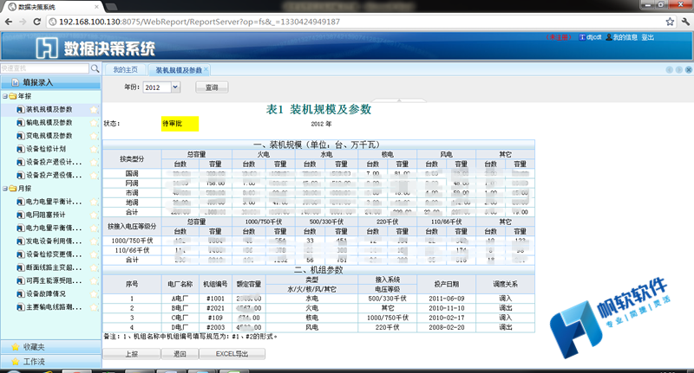This screenshot has width=694, height=373.
Task: Click the tab strip next arrow icon
Action: coord(679,70)
